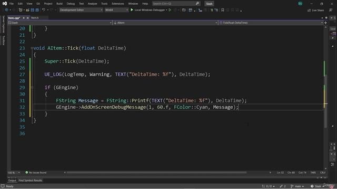Click the Slash solution name button
The width and height of the screenshot is (337, 189).
pos(209,4)
